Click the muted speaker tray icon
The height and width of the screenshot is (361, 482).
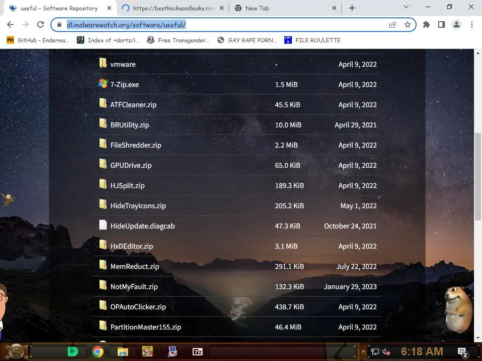[386, 352]
